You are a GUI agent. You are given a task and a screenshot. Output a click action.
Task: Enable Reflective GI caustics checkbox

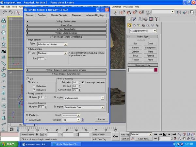pos(34,86)
